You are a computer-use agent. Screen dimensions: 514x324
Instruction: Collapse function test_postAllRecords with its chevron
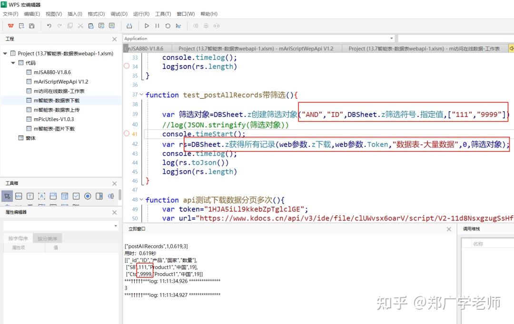(141, 95)
